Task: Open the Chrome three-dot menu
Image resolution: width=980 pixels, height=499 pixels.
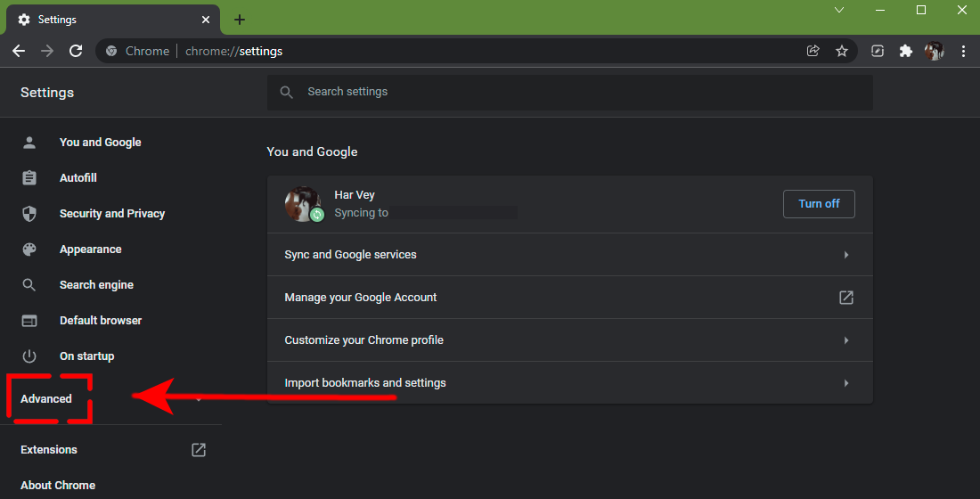Action: [x=963, y=52]
